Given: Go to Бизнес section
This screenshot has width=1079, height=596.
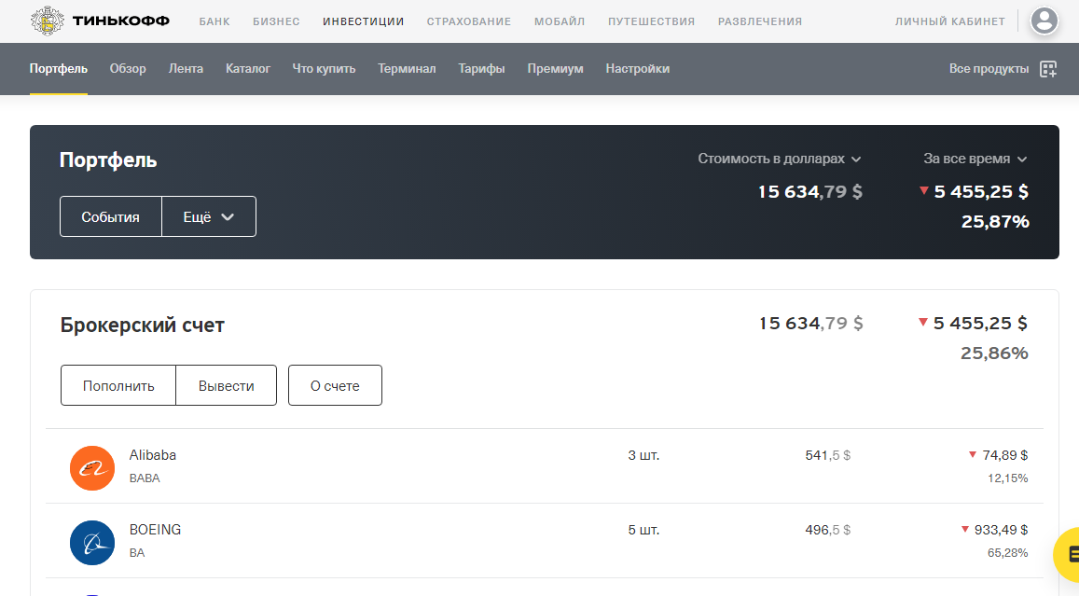Looking at the screenshot, I should (x=276, y=21).
